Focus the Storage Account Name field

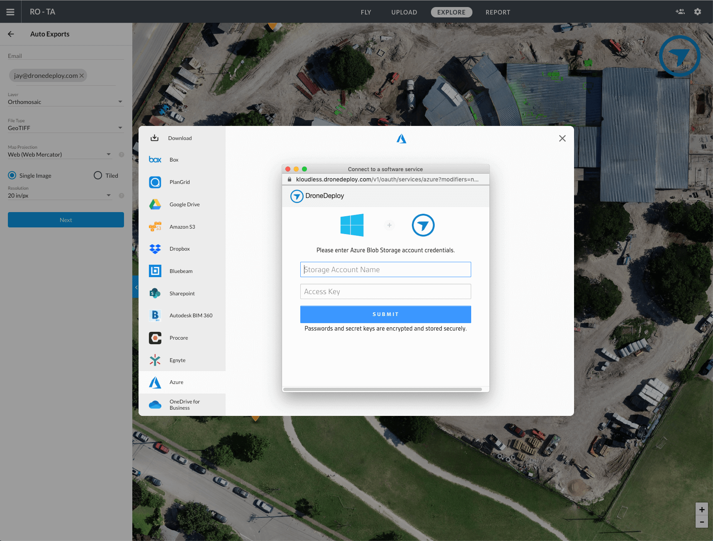(x=385, y=269)
